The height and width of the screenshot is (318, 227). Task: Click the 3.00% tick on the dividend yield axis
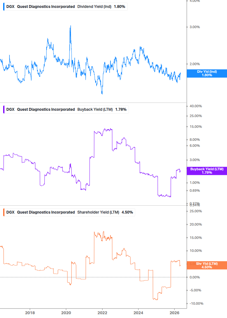[x=195, y=27]
